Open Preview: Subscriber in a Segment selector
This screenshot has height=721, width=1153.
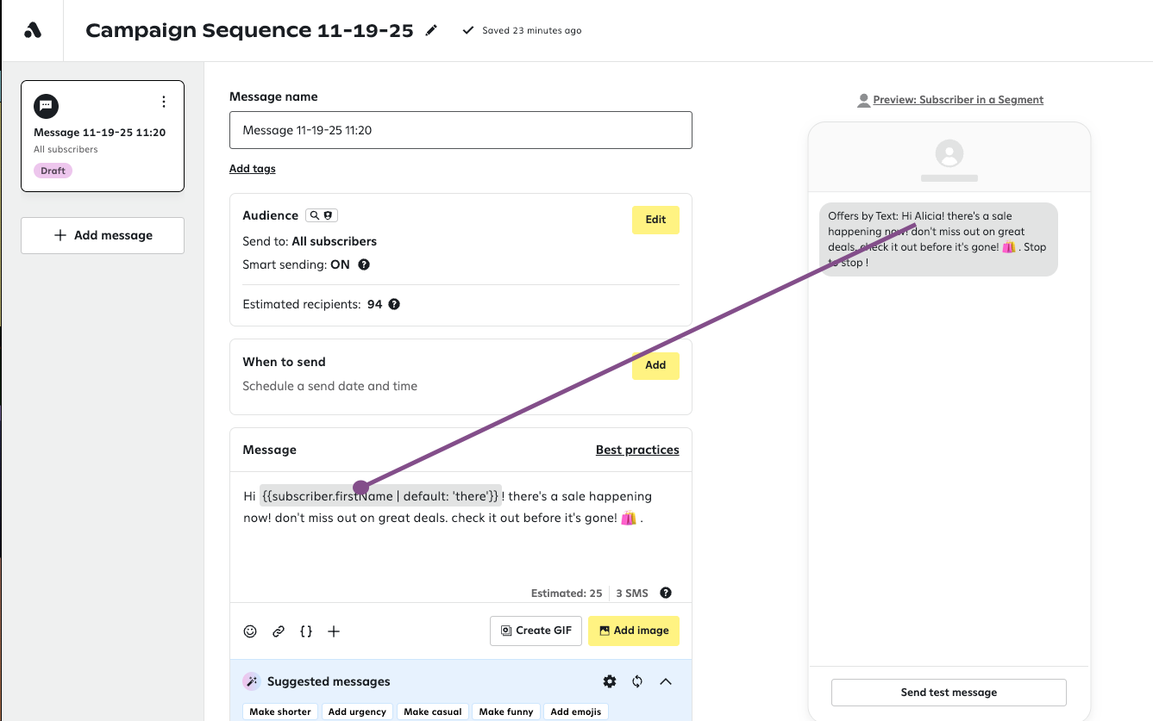[957, 100]
